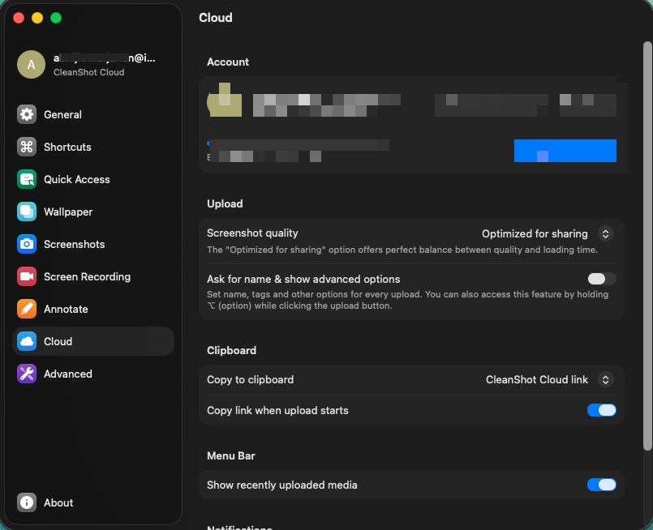Viewport: 653px width, 530px height.
Task: Open the Screenshot quality dropdown
Action: (605, 233)
